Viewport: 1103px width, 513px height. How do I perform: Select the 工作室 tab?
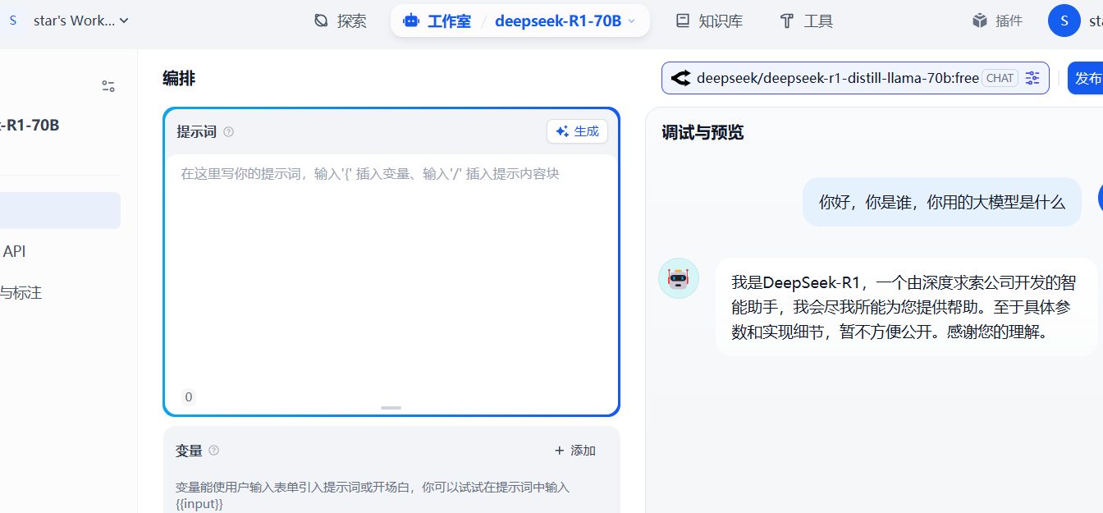[x=437, y=21]
